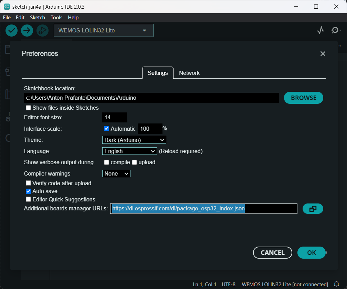Minimize the Arduino IDE window

[296, 7]
